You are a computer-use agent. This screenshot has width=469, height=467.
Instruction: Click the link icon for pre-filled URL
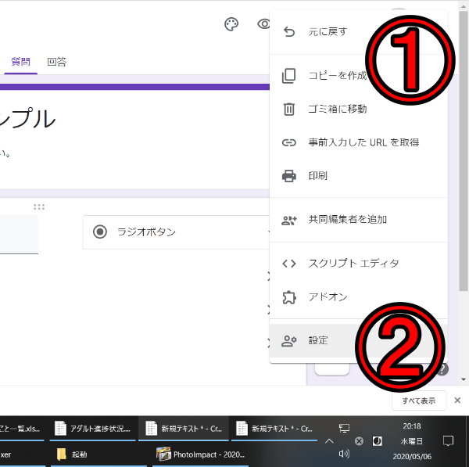pyautogui.click(x=289, y=142)
